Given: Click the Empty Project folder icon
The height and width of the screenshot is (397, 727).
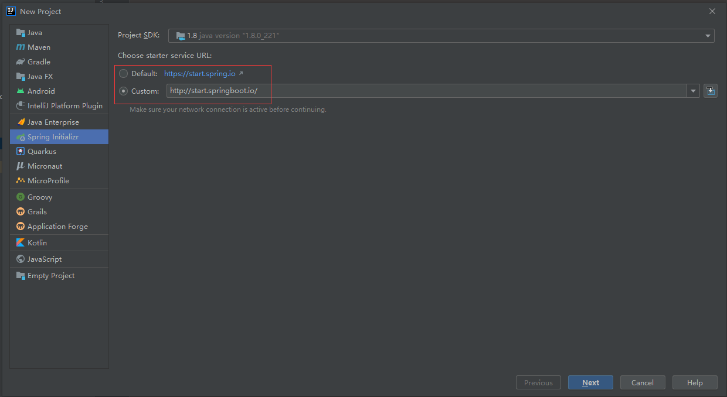Looking at the screenshot, I should tap(21, 276).
